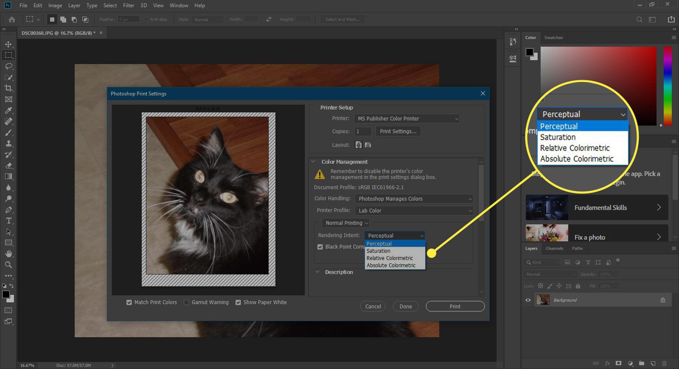Click the Copies input field
This screenshot has height=369, width=679.
click(x=363, y=131)
